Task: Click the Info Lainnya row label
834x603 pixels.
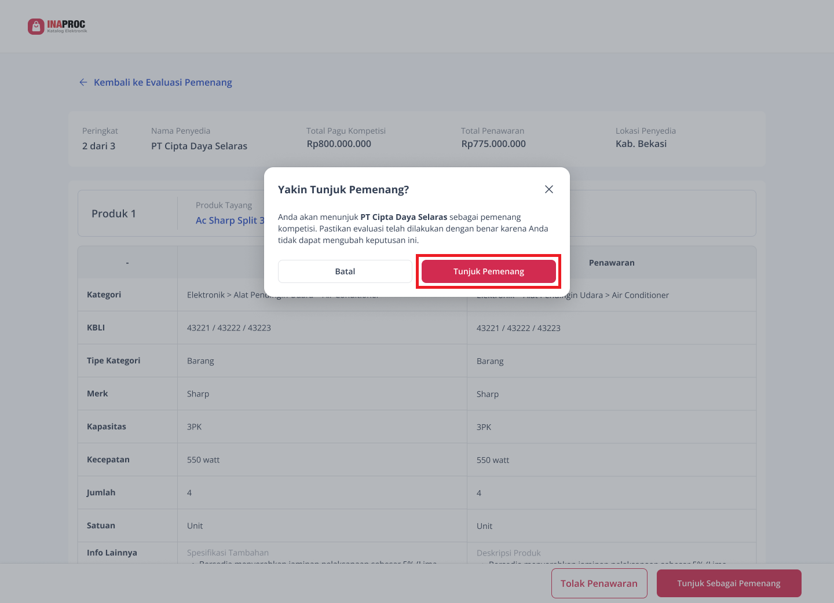Action: [112, 553]
